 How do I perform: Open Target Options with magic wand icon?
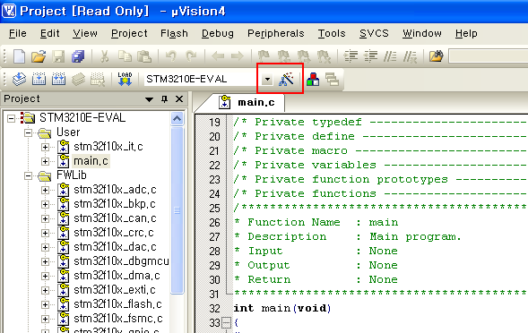[x=286, y=80]
